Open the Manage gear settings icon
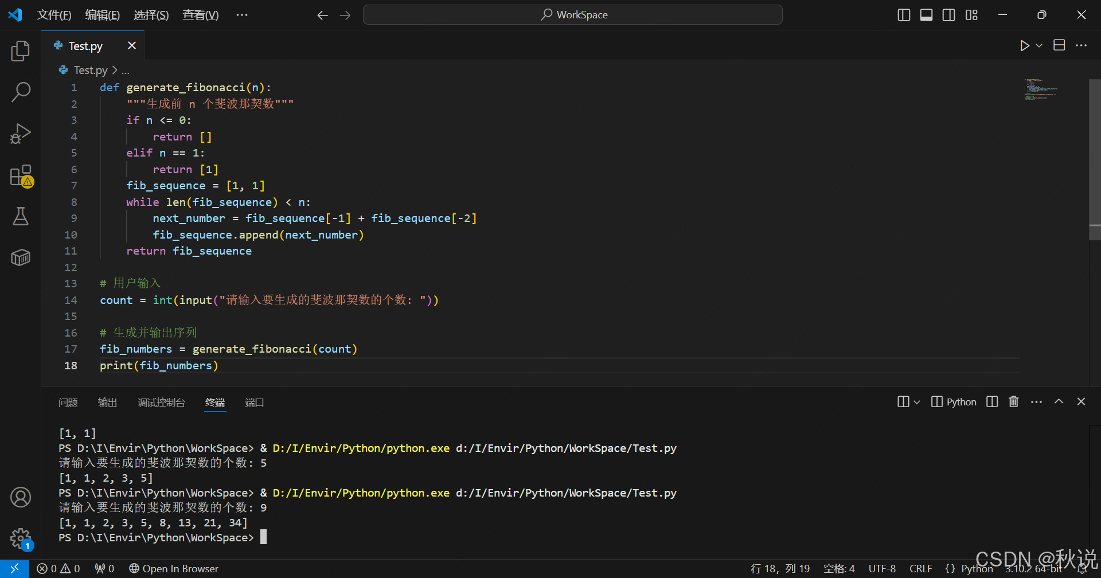The width and height of the screenshot is (1101, 578). click(21, 538)
